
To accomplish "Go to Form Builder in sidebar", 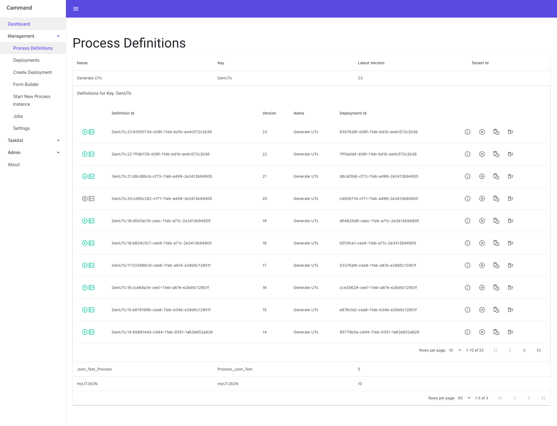I will point(26,84).
